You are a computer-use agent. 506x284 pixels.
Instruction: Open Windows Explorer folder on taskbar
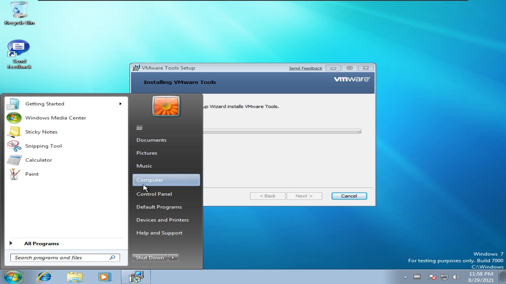tap(75, 277)
